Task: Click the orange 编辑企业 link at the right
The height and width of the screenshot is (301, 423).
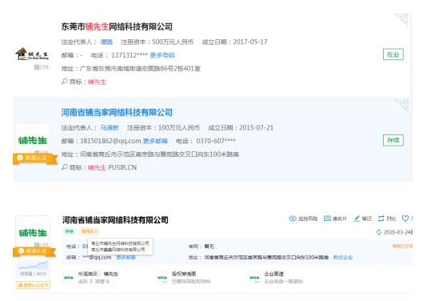Action: pyautogui.click(x=402, y=246)
